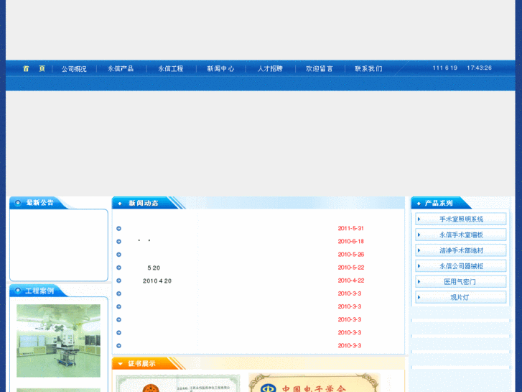Open the green-bordered certificate image

[178, 383]
